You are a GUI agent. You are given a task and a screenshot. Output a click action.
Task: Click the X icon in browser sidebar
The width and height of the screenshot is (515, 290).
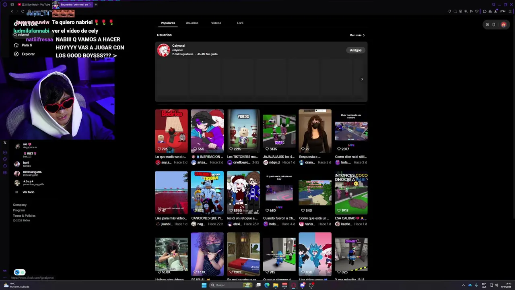coord(5,143)
